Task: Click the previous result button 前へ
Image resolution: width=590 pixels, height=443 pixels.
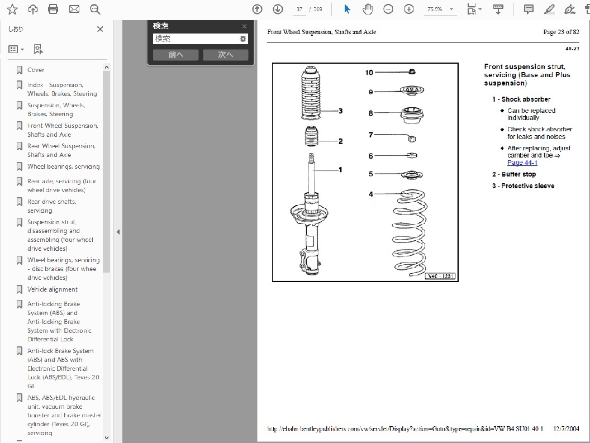Action: (x=176, y=55)
